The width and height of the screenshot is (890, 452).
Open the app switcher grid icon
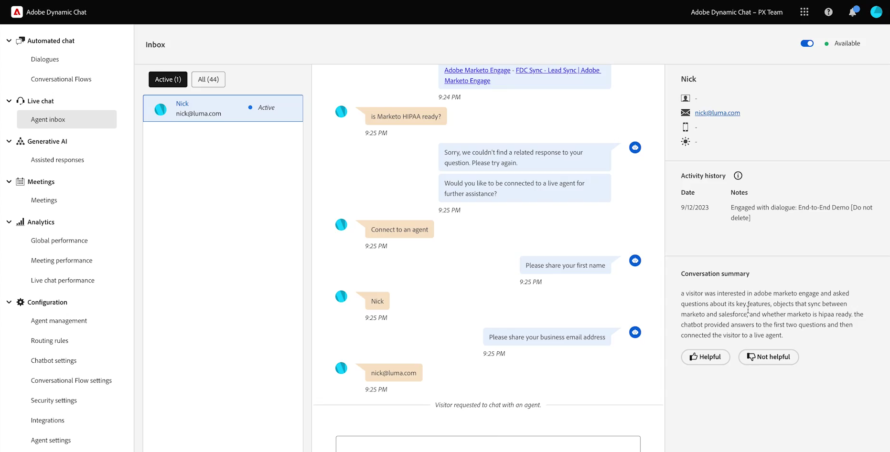[804, 12]
